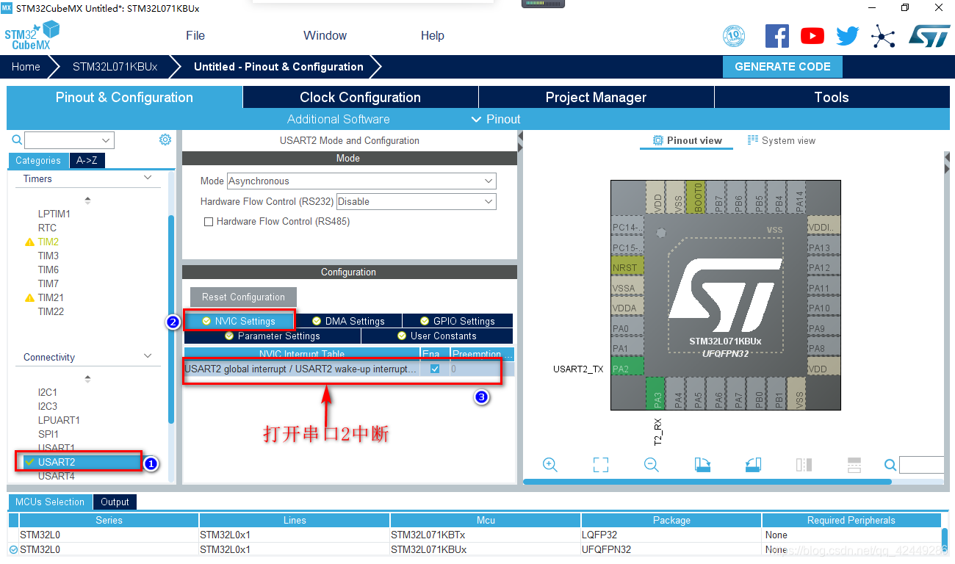
Task: Zoom in on the pinout view
Action: [549, 464]
